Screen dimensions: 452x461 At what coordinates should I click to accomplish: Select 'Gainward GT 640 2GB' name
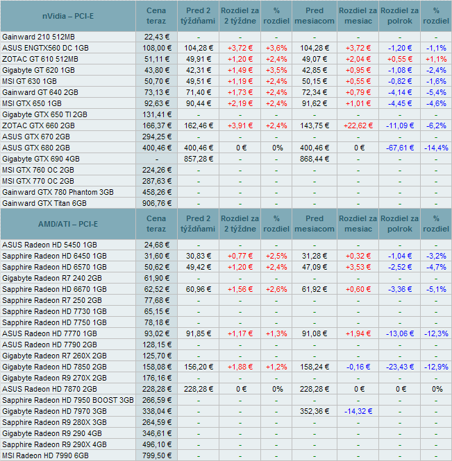40,92
